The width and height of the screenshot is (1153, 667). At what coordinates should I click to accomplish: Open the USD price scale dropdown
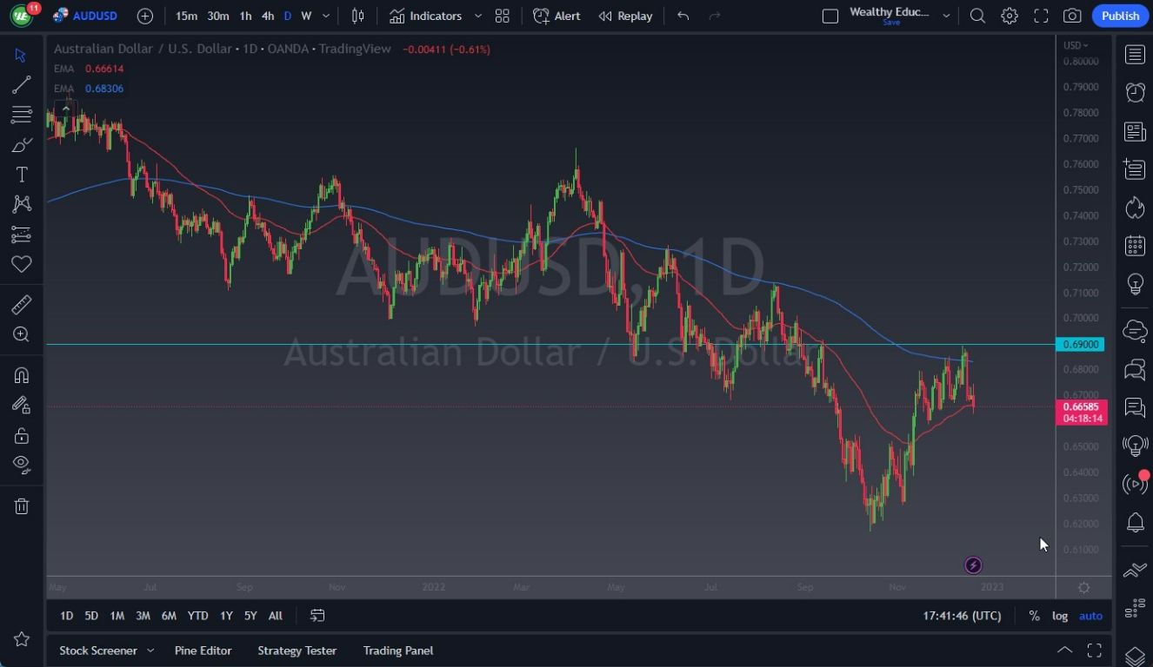[x=1076, y=45]
